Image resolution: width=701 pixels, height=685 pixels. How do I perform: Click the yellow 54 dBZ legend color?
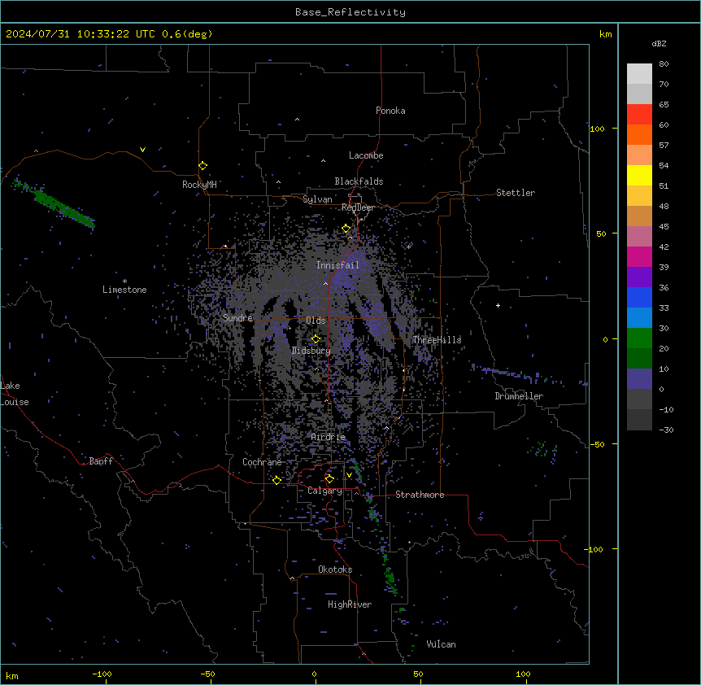tap(639, 175)
